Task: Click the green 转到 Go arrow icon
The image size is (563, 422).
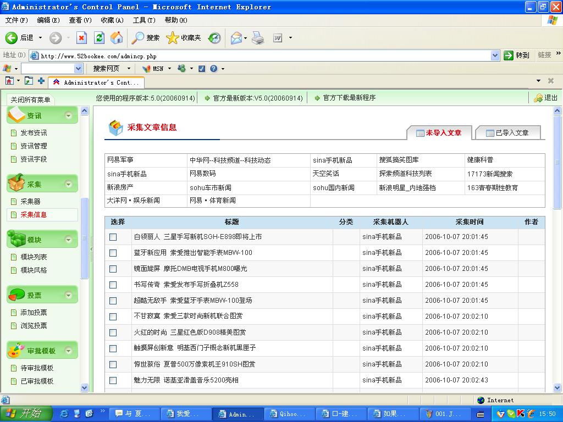Action: [509, 55]
